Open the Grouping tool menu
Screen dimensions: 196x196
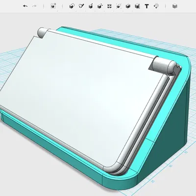point(119,6)
